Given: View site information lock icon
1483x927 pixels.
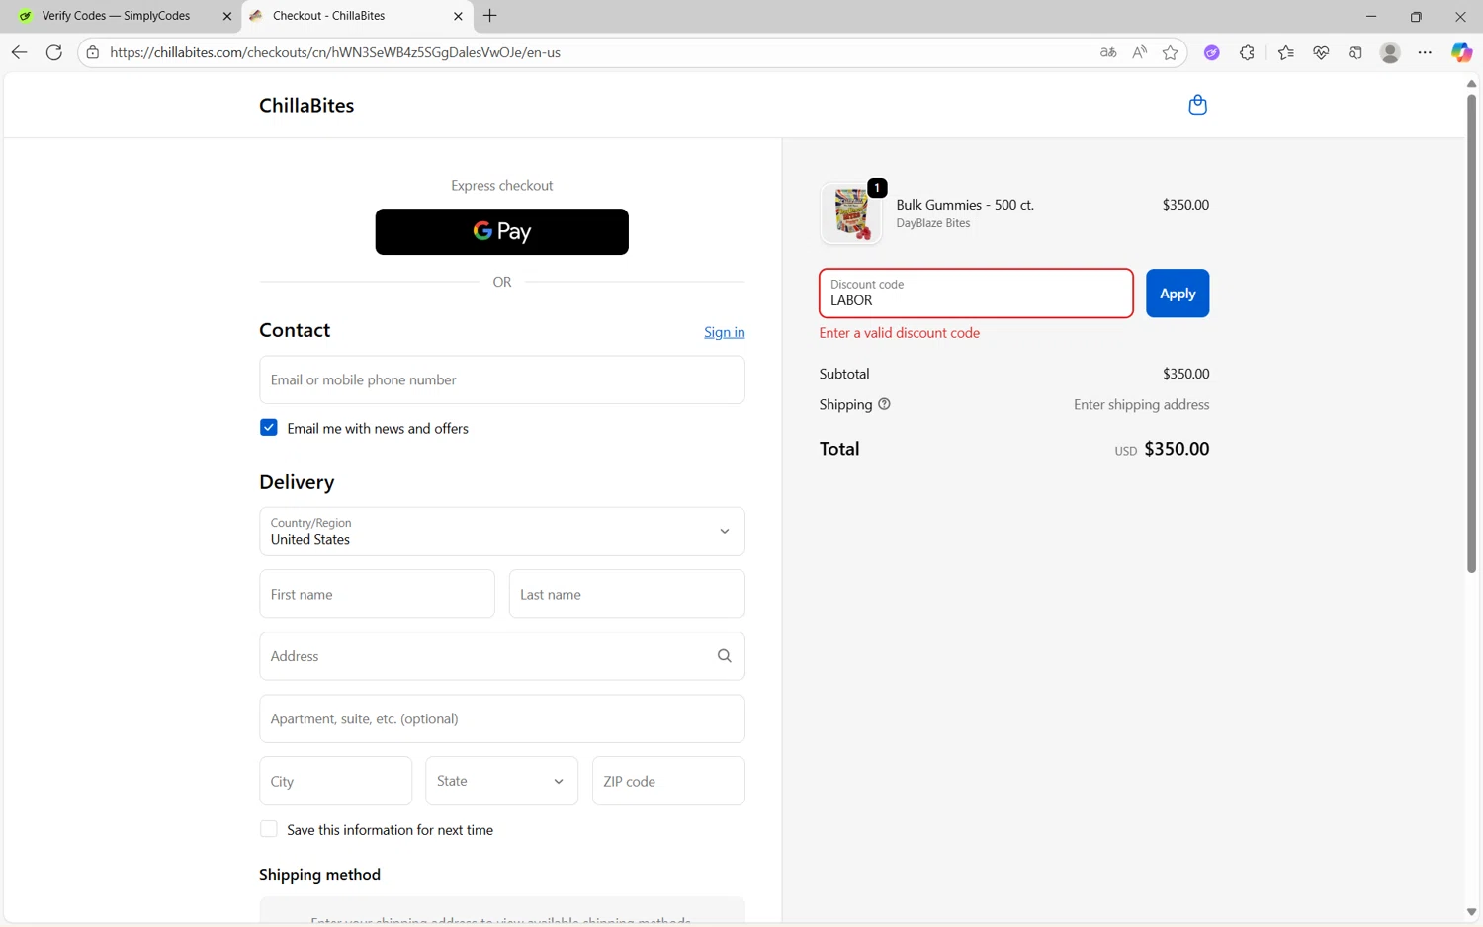Looking at the screenshot, I should pyautogui.click(x=93, y=52).
